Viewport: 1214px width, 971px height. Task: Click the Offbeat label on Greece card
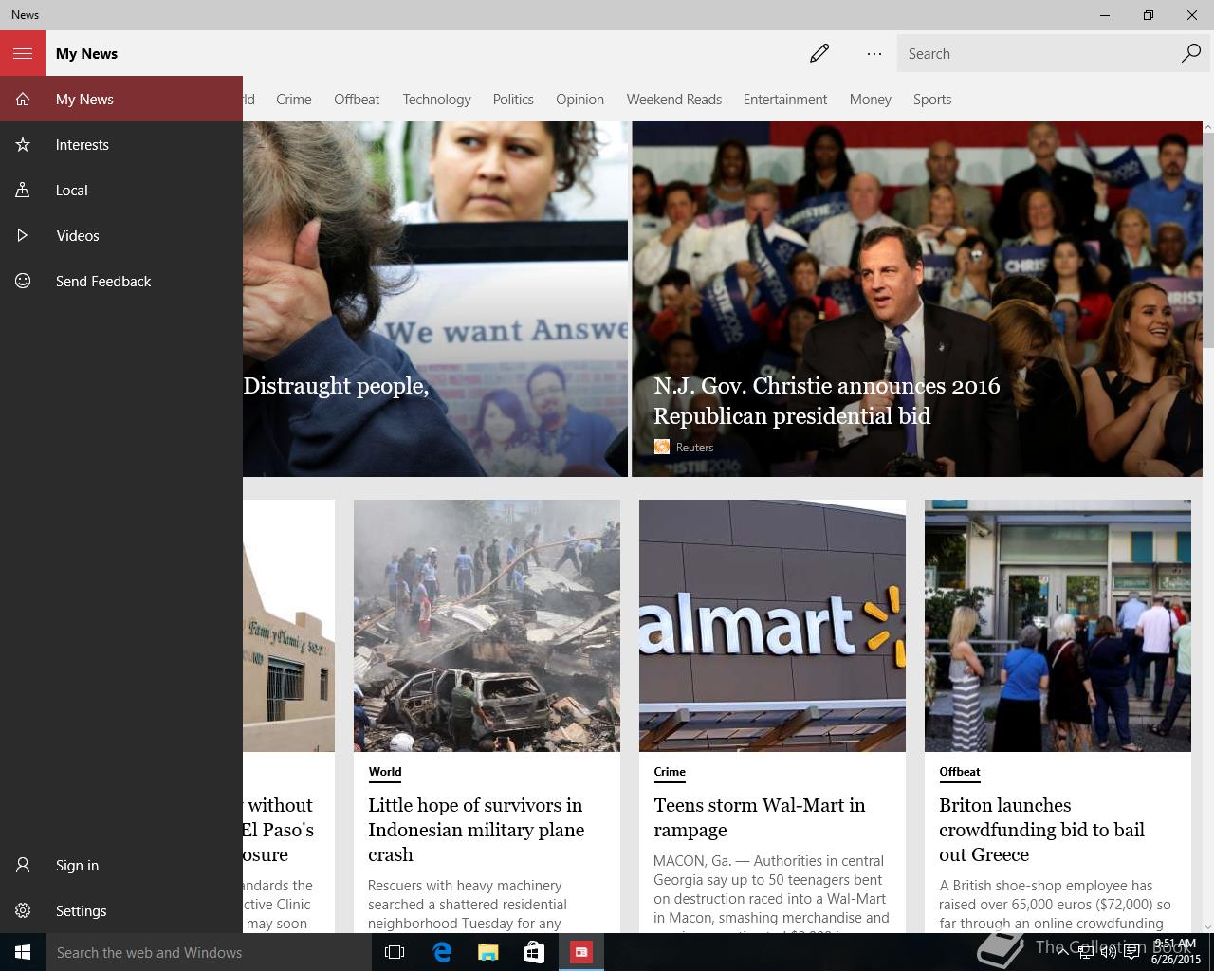point(960,772)
